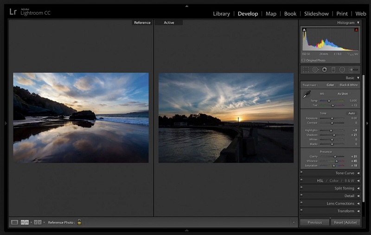
Task: Activate Before/After Y|Y view icon
Action: click(38, 222)
